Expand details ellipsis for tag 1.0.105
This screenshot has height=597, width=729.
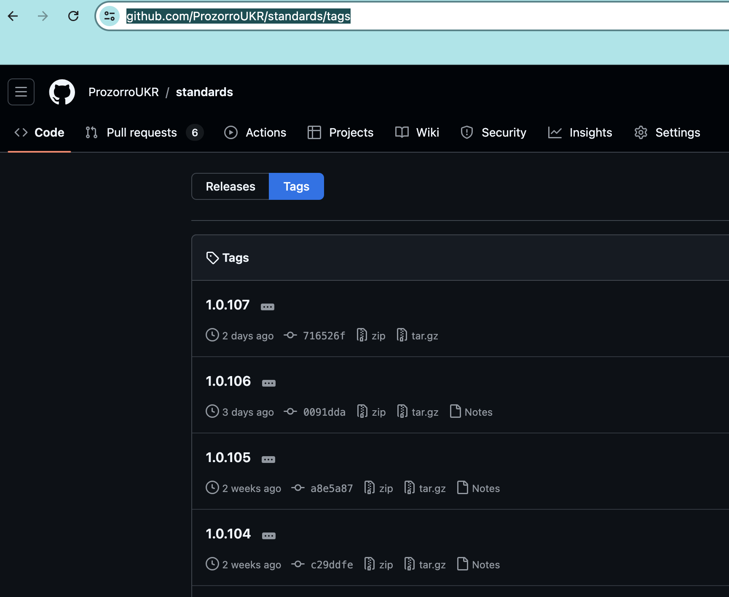(x=268, y=460)
